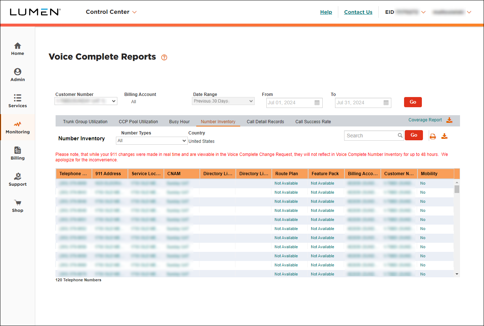Open the Busy Hour tab
This screenshot has width=484, height=326.
pyautogui.click(x=179, y=121)
